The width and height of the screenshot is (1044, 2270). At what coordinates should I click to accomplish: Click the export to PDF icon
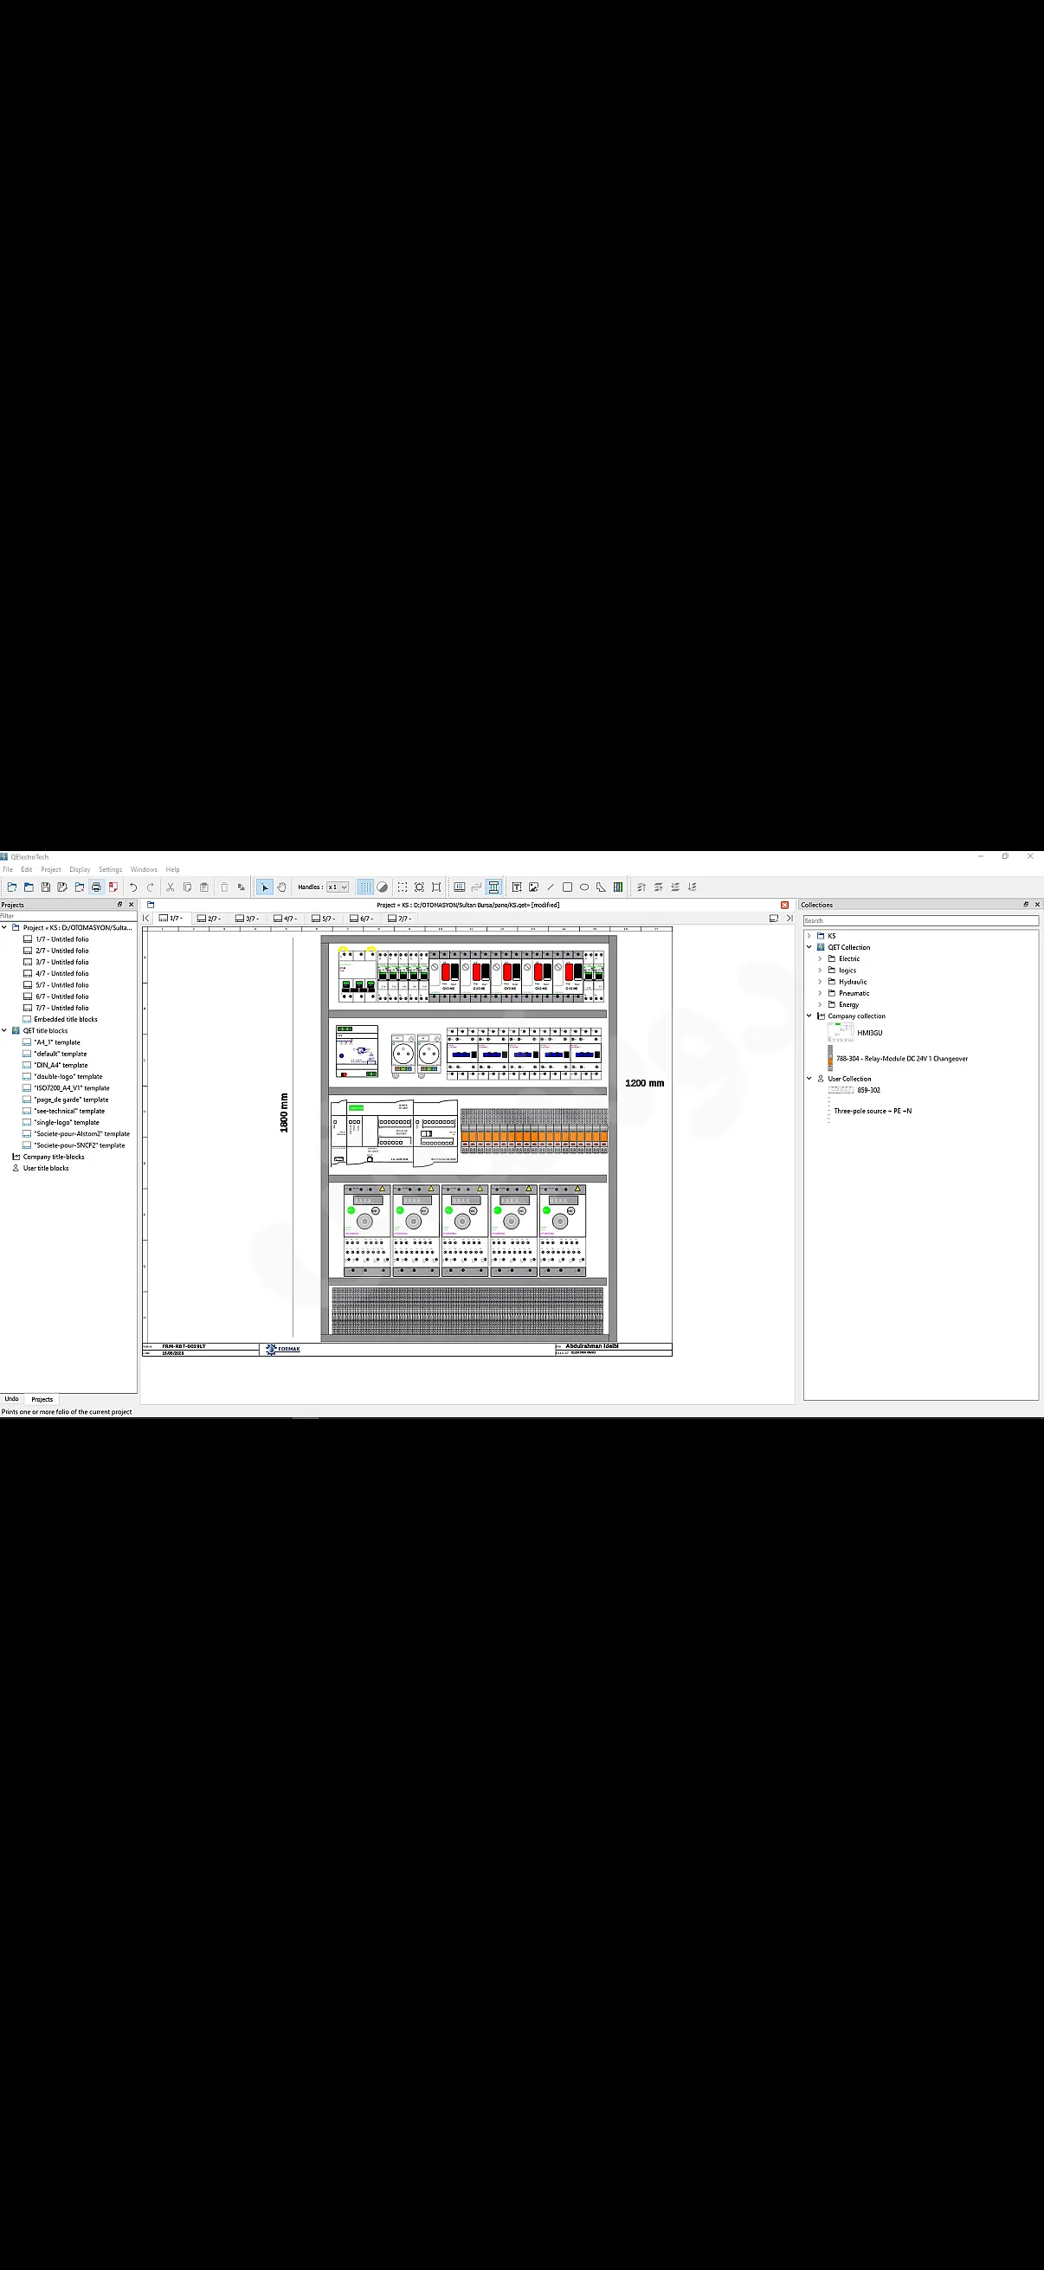click(113, 887)
